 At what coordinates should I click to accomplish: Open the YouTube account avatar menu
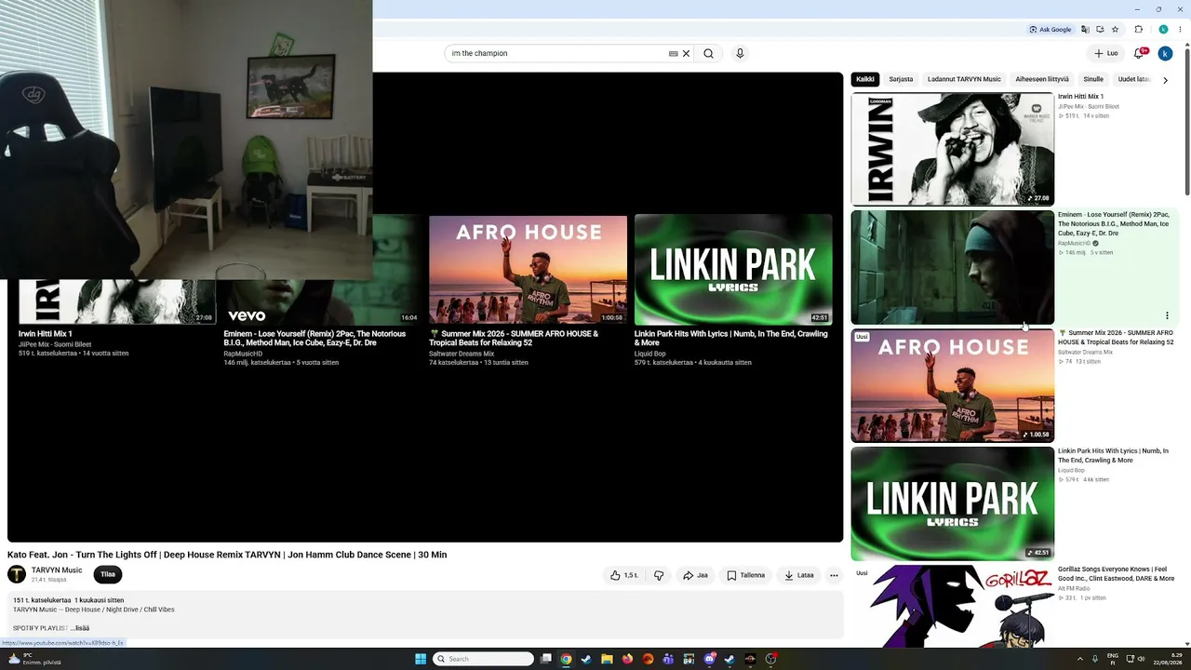pos(1165,54)
